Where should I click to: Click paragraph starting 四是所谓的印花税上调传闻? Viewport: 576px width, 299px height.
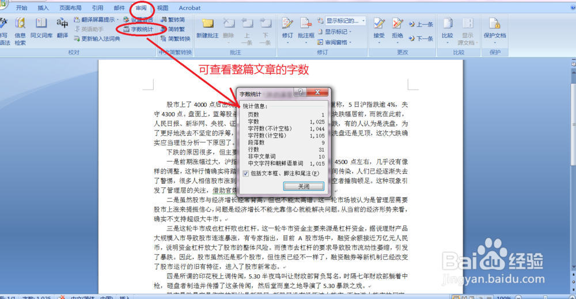coord(281,281)
